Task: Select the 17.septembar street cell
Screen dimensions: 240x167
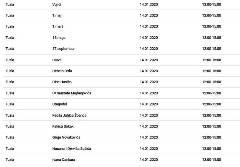Action: [x=63, y=49]
